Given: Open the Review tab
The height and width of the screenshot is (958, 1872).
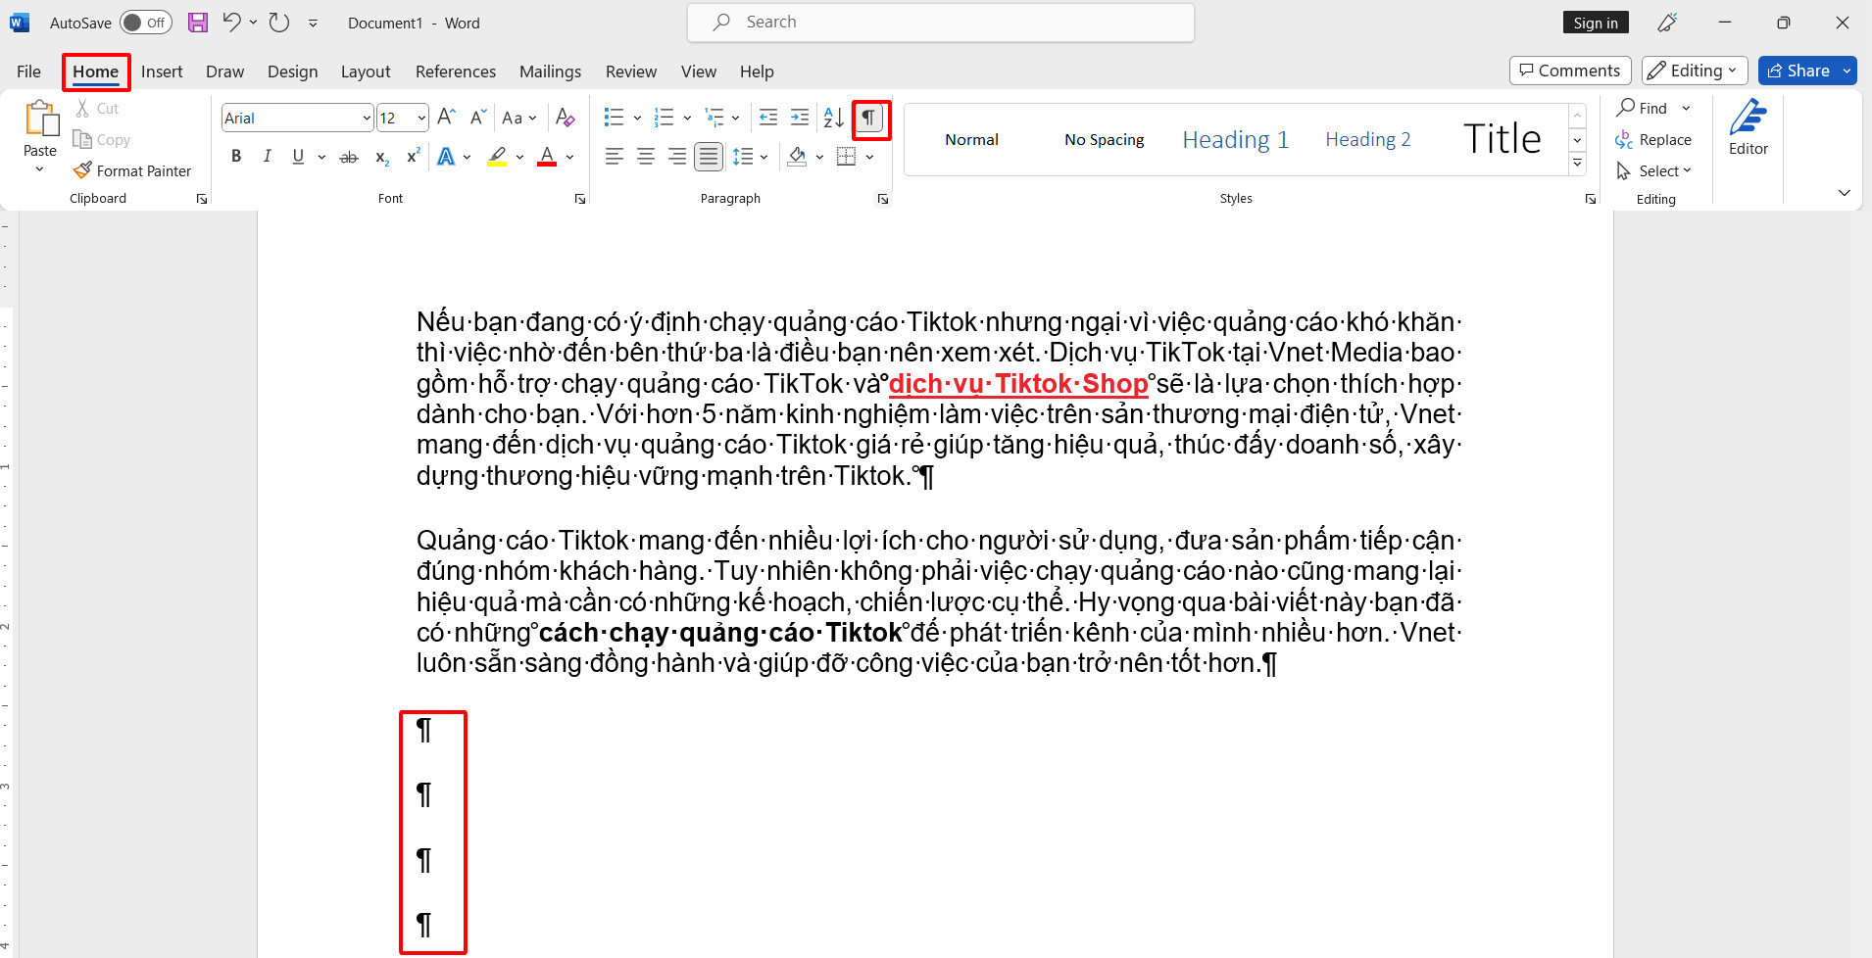Looking at the screenshot, I should click(631, 72).
